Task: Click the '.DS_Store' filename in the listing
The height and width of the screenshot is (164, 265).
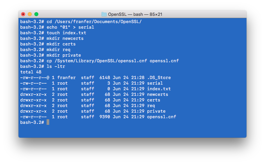Action: pyautogui.click(x=159, y=78)
